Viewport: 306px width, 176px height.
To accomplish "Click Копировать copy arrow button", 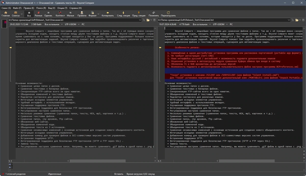I will [108, 14].
